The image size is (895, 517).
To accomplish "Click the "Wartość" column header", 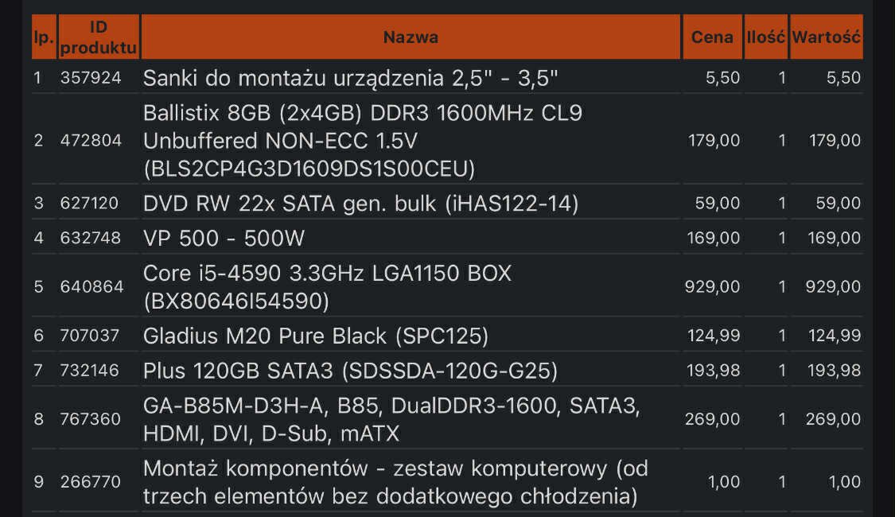I will (827, 37).
